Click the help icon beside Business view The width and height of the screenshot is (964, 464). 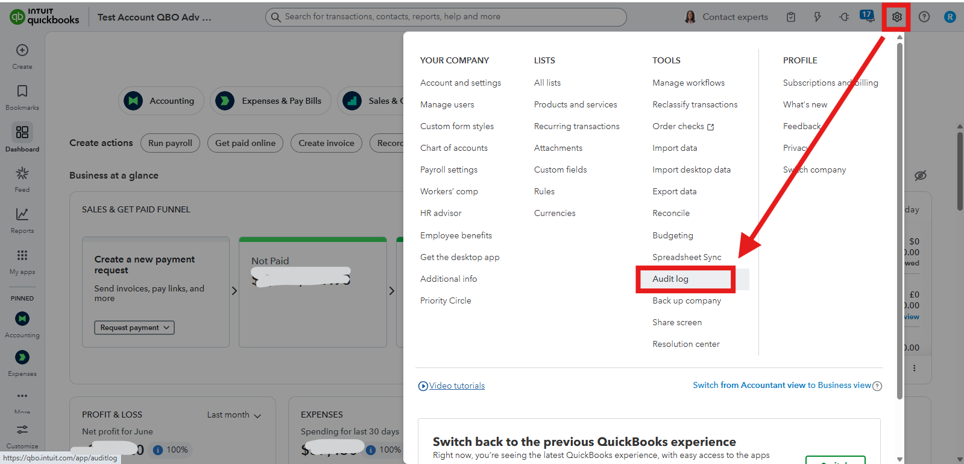877,386
